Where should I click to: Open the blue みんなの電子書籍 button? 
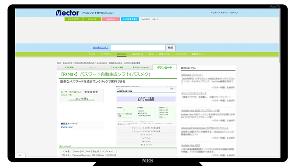pyautogui.click(x=130, y=19)
